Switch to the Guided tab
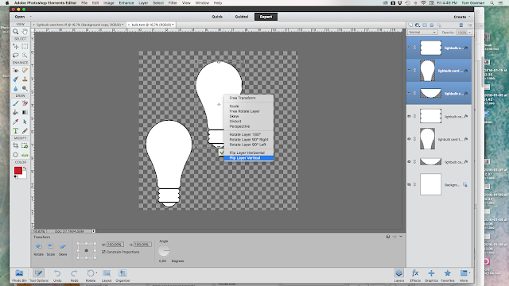The width and height of the screenshot is (509, 286). [x=242, y=17]
